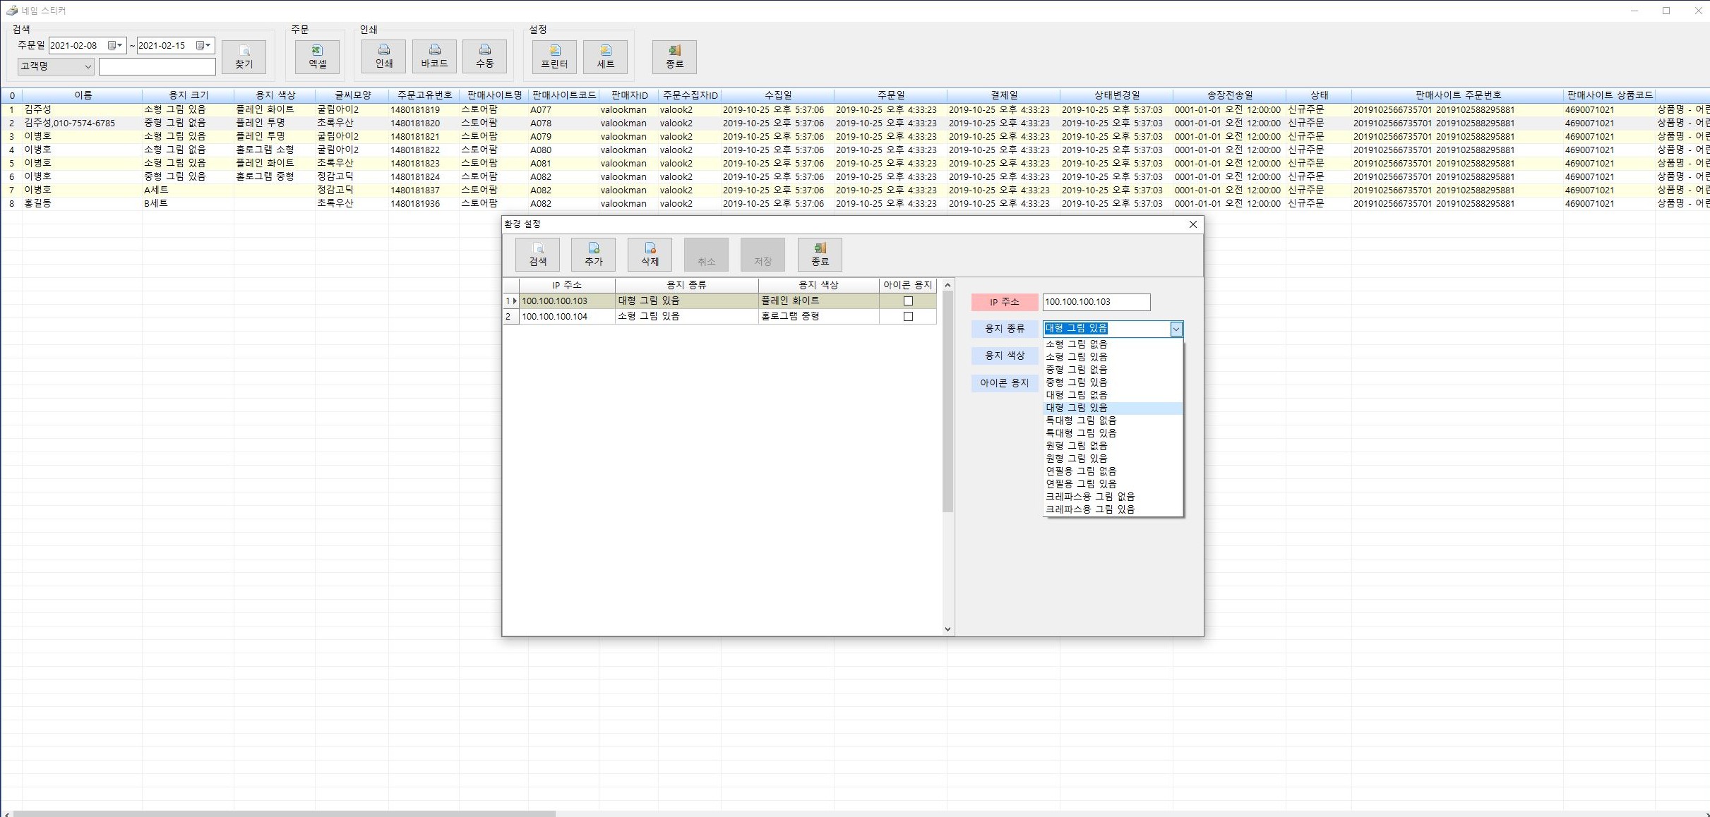The image size is (1710, 817).
Task: Click the IP 주소 input field
Action: [1096, 302]
